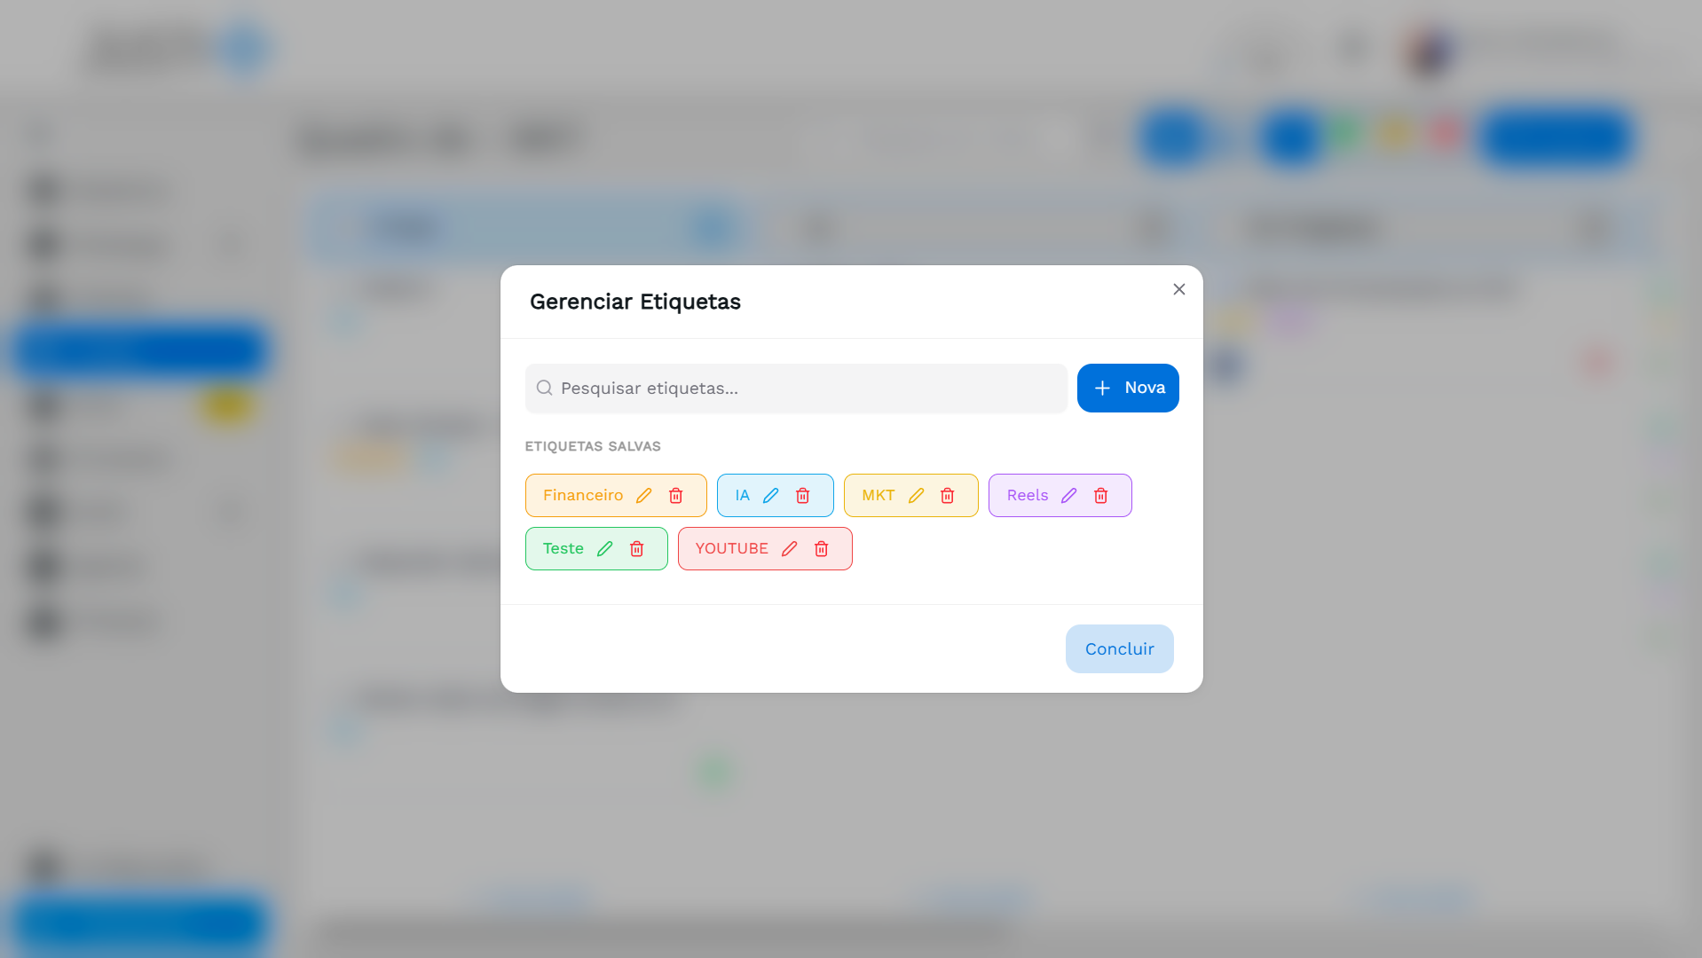Viewport: 1702px width, 958px height.
Task: Delete the Teste tag
Action: click(x=636, y=549)
